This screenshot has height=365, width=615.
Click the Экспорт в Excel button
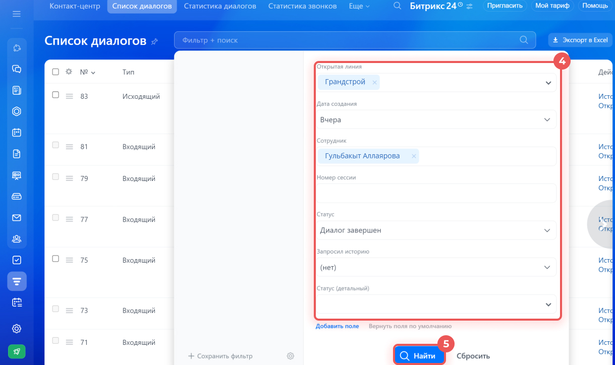coord(580,40)
